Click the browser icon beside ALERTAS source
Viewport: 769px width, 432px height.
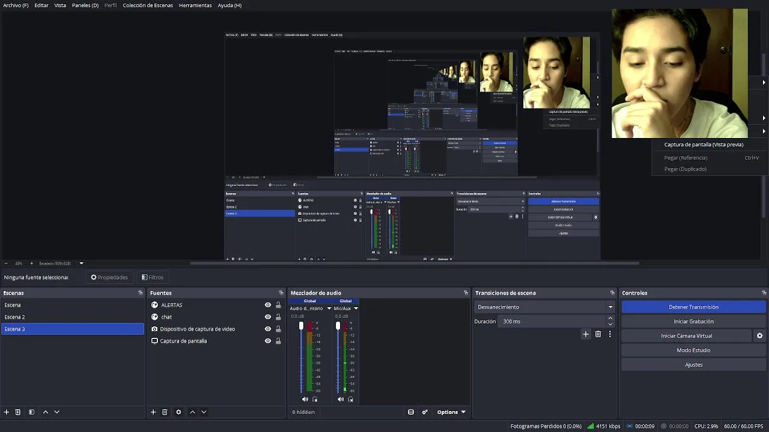154,305
